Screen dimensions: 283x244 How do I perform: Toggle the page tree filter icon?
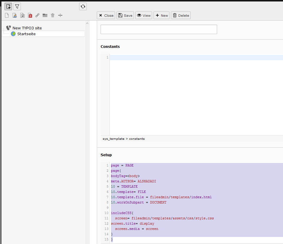pos(17,7)
